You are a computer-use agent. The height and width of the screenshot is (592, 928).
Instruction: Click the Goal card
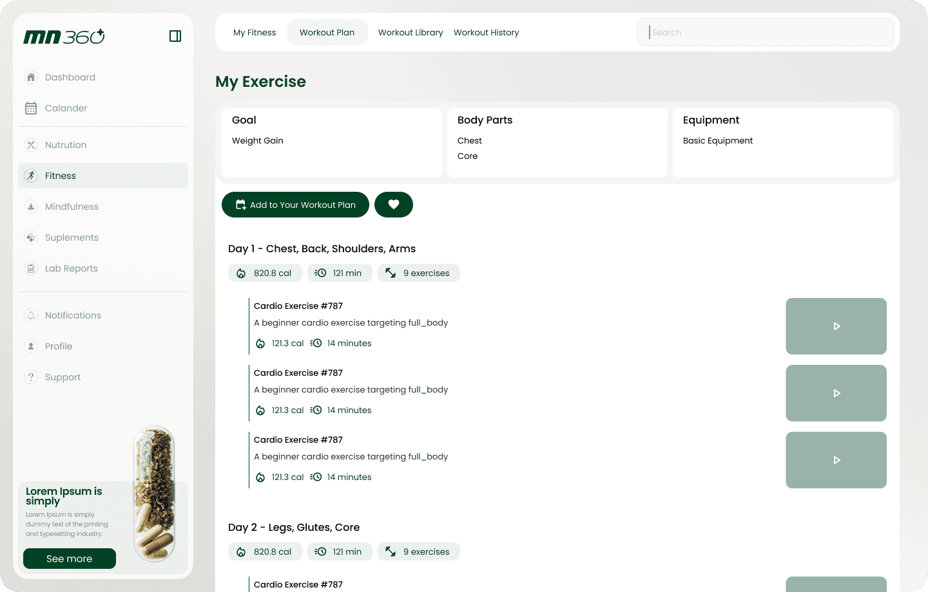pos(332,143)
